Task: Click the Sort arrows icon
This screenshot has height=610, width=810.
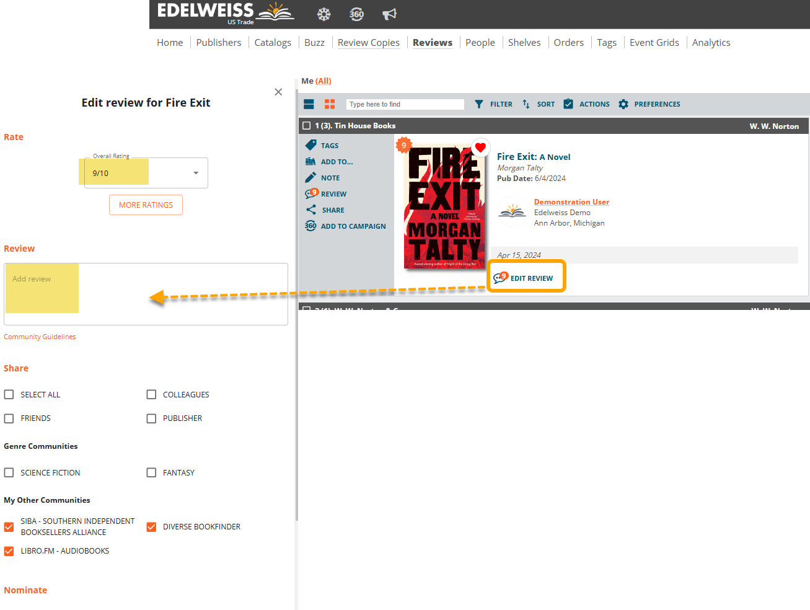Action: [526, 104]
